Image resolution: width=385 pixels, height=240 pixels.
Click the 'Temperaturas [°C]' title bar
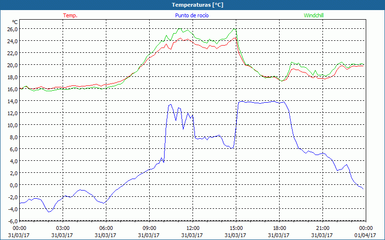pyautogui.click(x=192, y=5)
